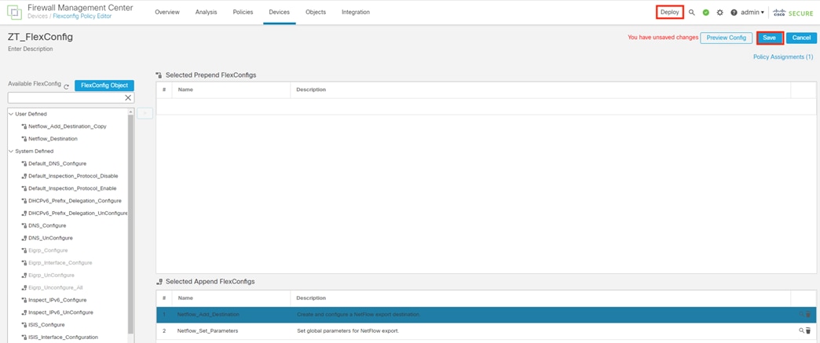Delete Netflow_Add_Destination using the trash icon
This screenshot has height=343, width=820.
[808, 314]
